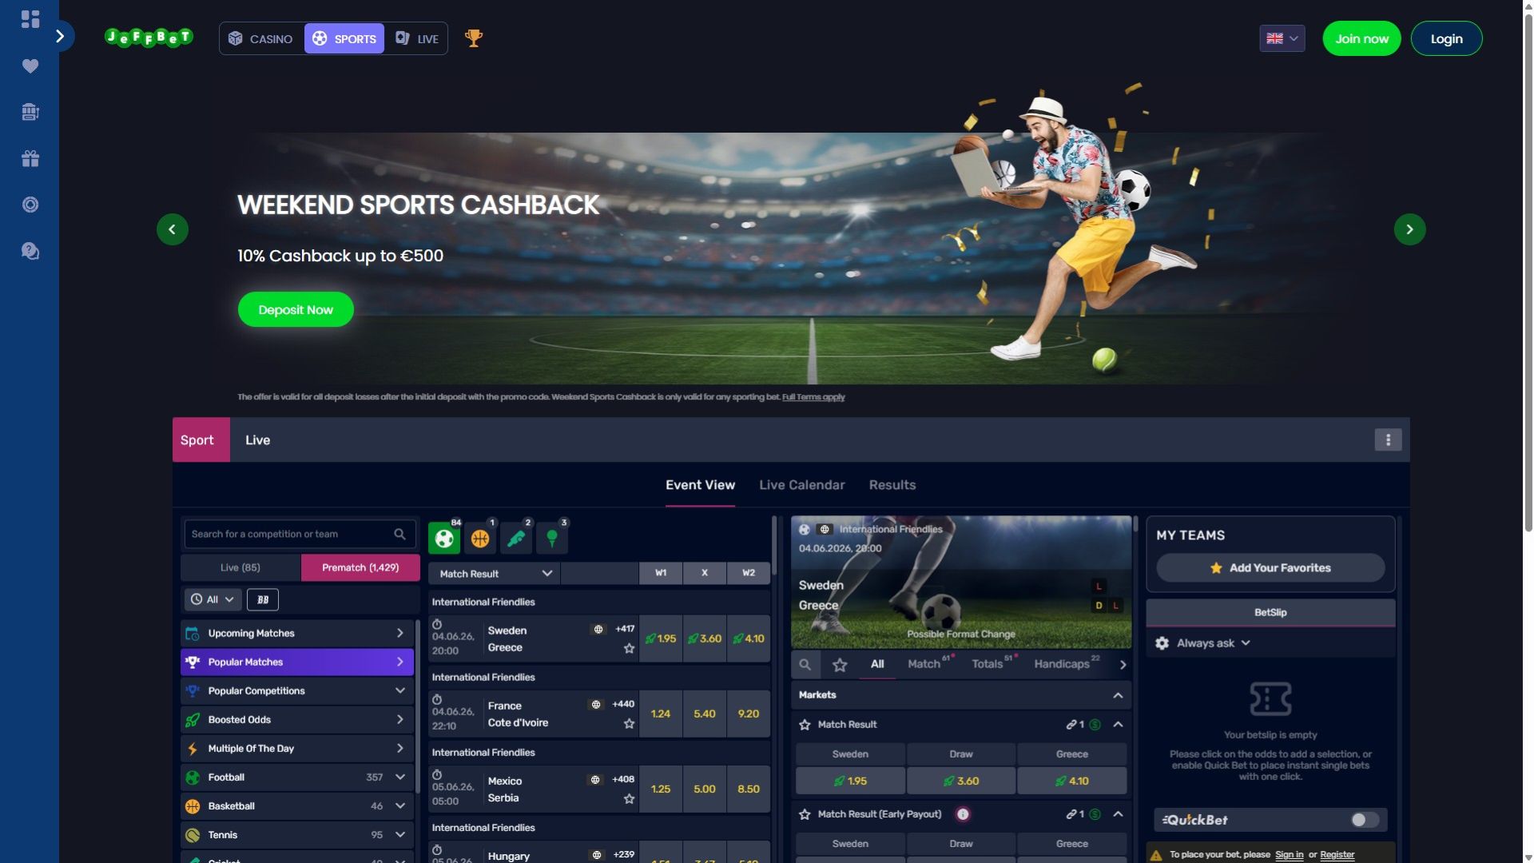Screen dimensions: 1534x863
Task: Expand Popular Competitions section
Action: (x=297, y=690)
